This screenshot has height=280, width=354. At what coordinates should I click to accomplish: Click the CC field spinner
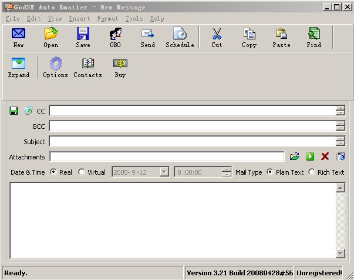[x=340, y=111]
